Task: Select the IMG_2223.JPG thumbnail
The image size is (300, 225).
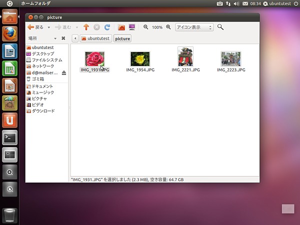Action: tap(231, 59)
